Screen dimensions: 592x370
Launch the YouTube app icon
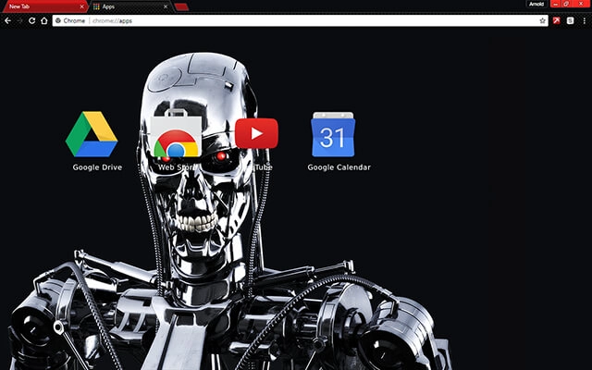click(x=256, y=133)
